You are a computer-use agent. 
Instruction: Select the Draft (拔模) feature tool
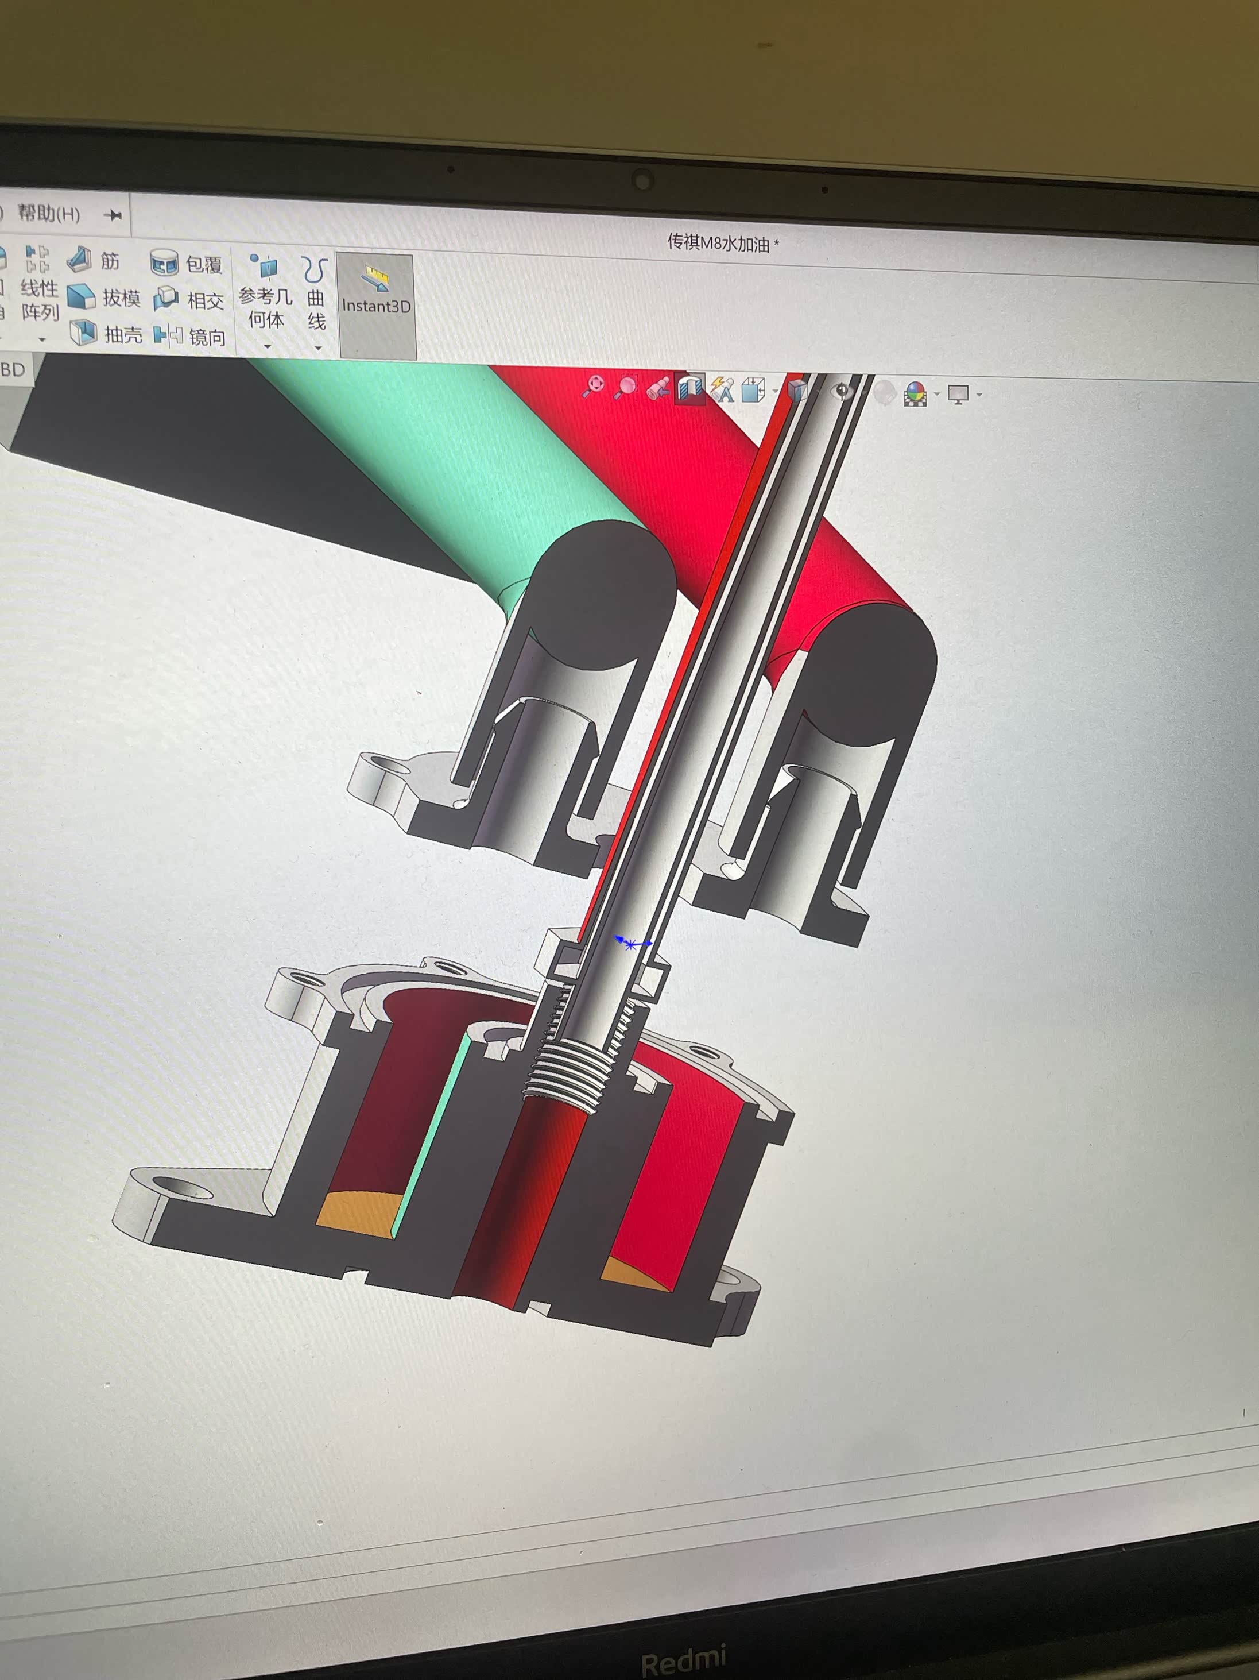[x=104, y=297]
